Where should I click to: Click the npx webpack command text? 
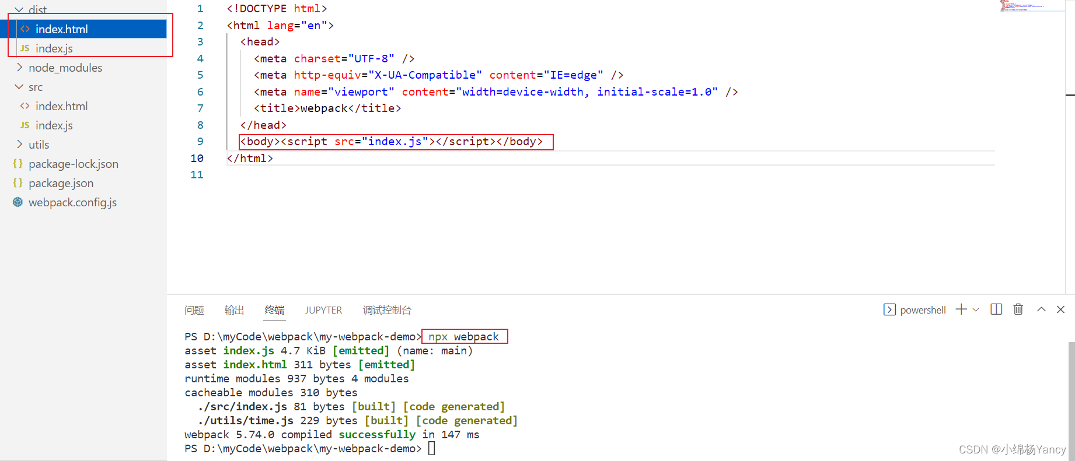(464, 337)
